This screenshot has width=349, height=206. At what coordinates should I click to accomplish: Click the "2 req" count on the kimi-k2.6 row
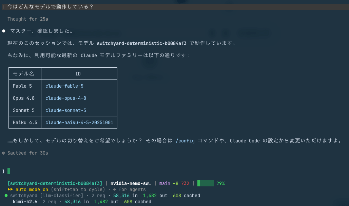(50, 202)
